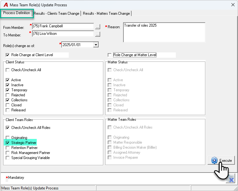The height and width of the screenshot is (191, 238).
Task: Click the 2025/01/01 date value
Action: click(x=72, y=45)
